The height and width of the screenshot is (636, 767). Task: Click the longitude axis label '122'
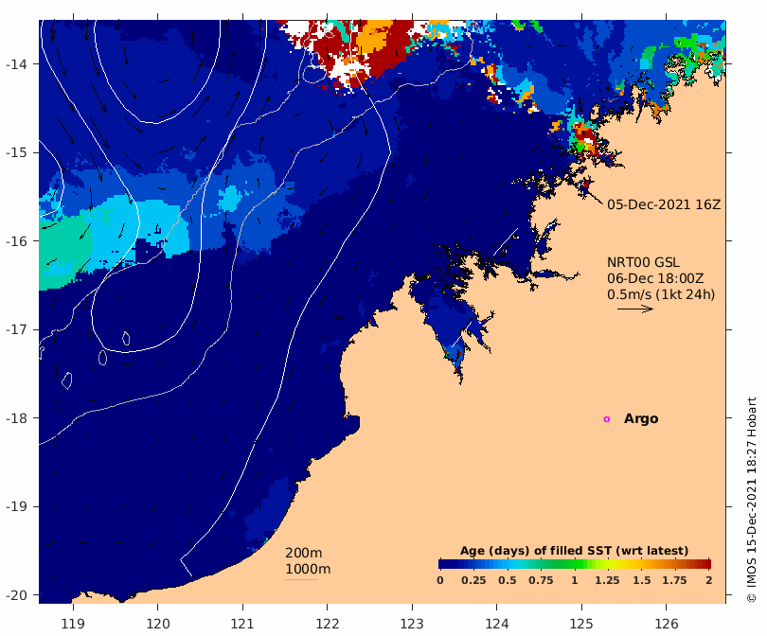point(328,624)
